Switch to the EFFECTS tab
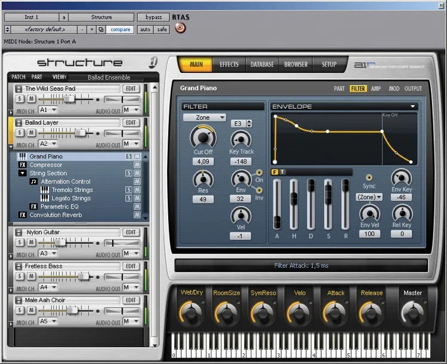Image resolution: width=447 pixels, height=364 pixels. click(229, 65)
